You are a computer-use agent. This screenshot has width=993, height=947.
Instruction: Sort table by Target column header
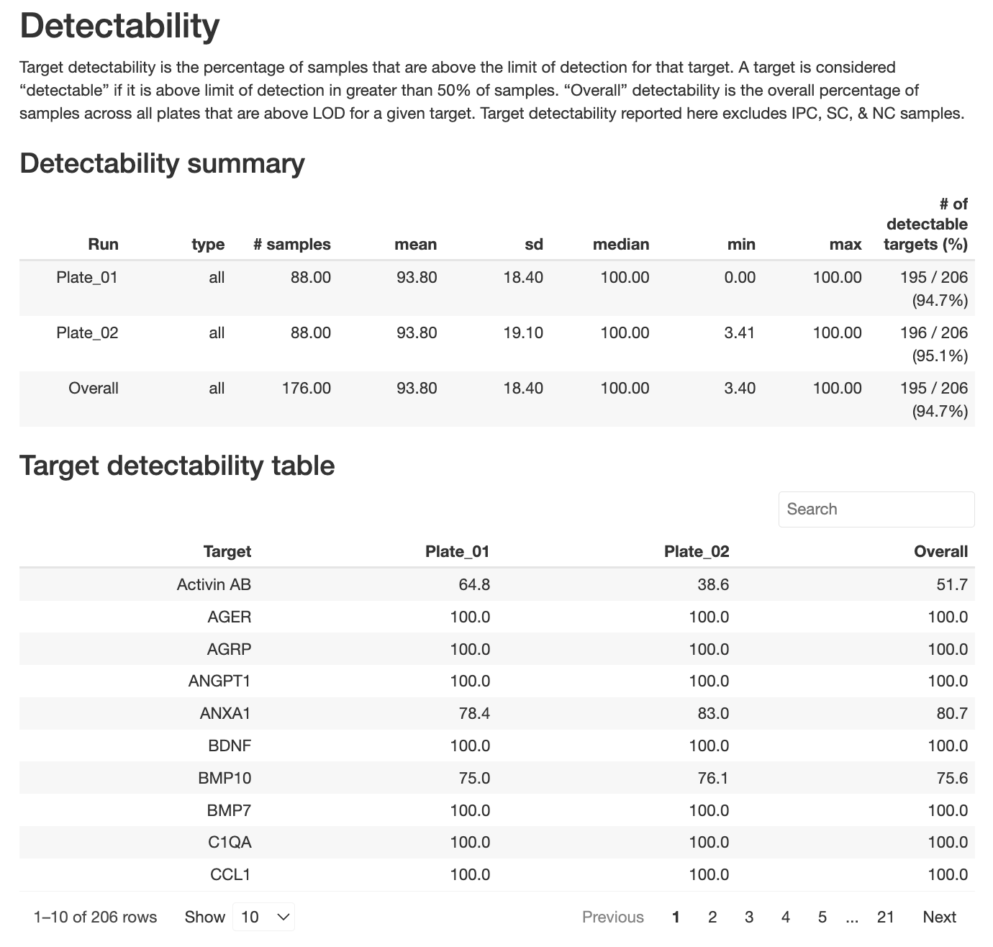(x=227, y=551)
